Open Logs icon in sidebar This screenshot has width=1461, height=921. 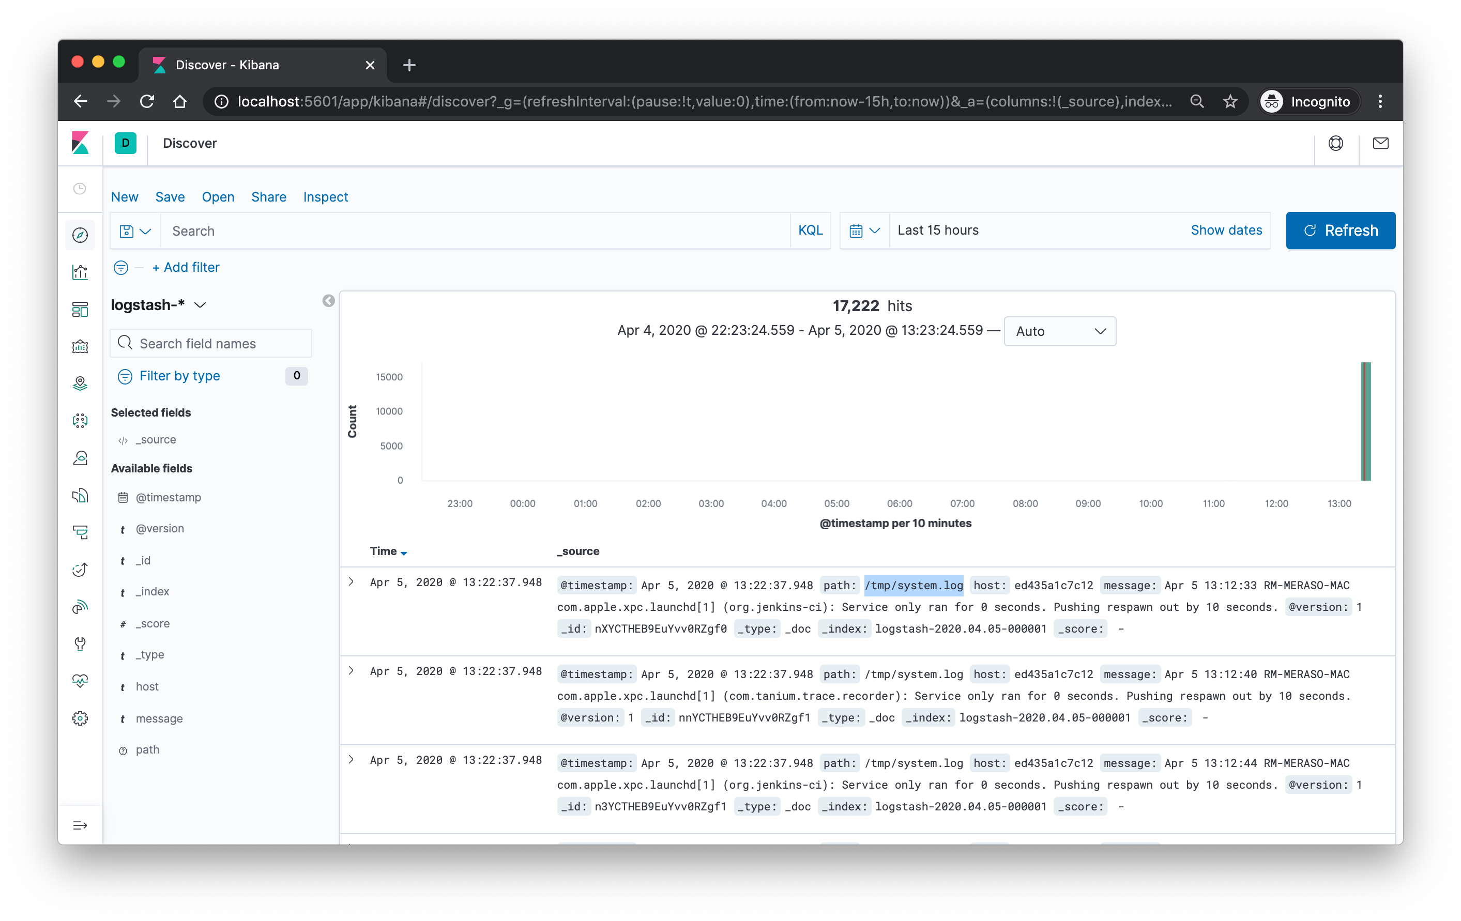pyautogui.click(x=80, y=495)
